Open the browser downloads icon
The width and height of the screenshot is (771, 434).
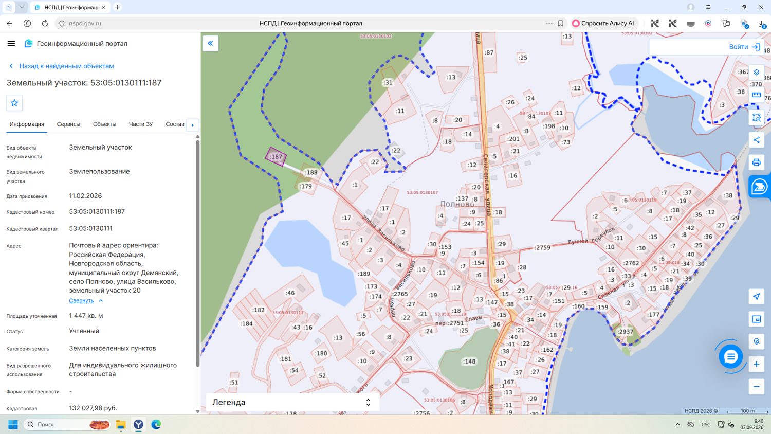coord(762,23)
